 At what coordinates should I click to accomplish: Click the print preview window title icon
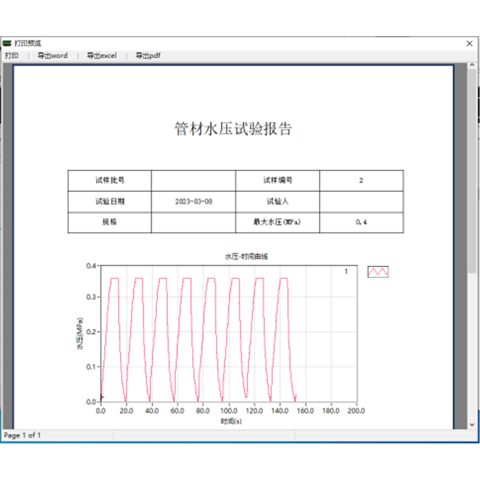pos(7,43)
